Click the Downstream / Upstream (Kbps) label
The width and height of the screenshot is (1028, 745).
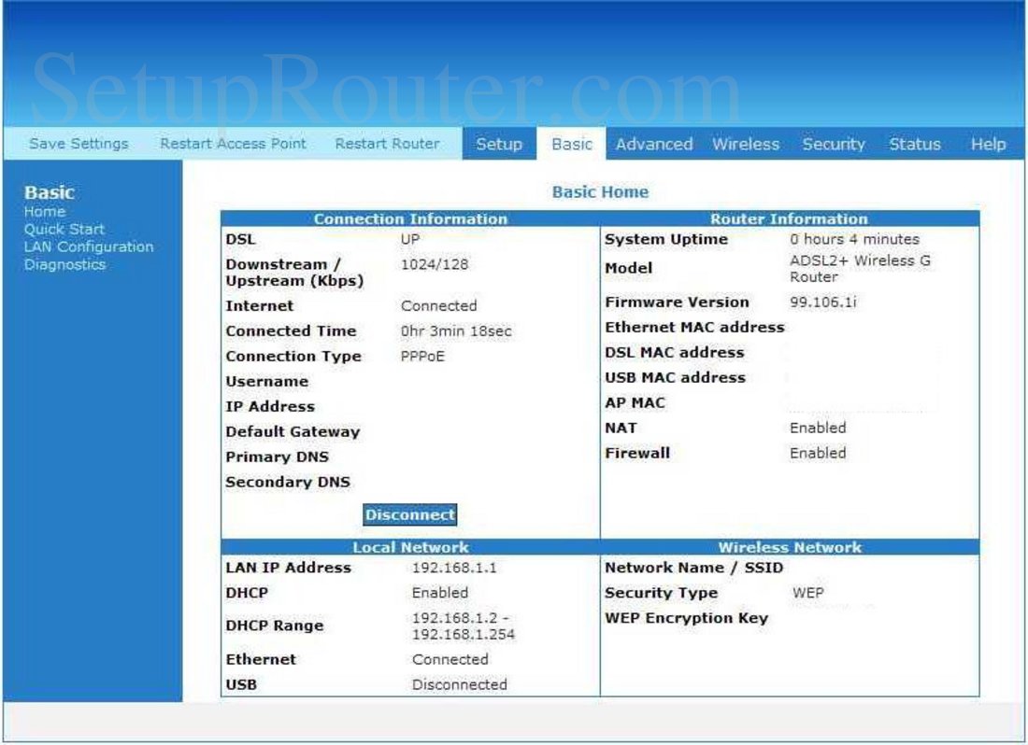pyautogui.click(x=293, y=273)
